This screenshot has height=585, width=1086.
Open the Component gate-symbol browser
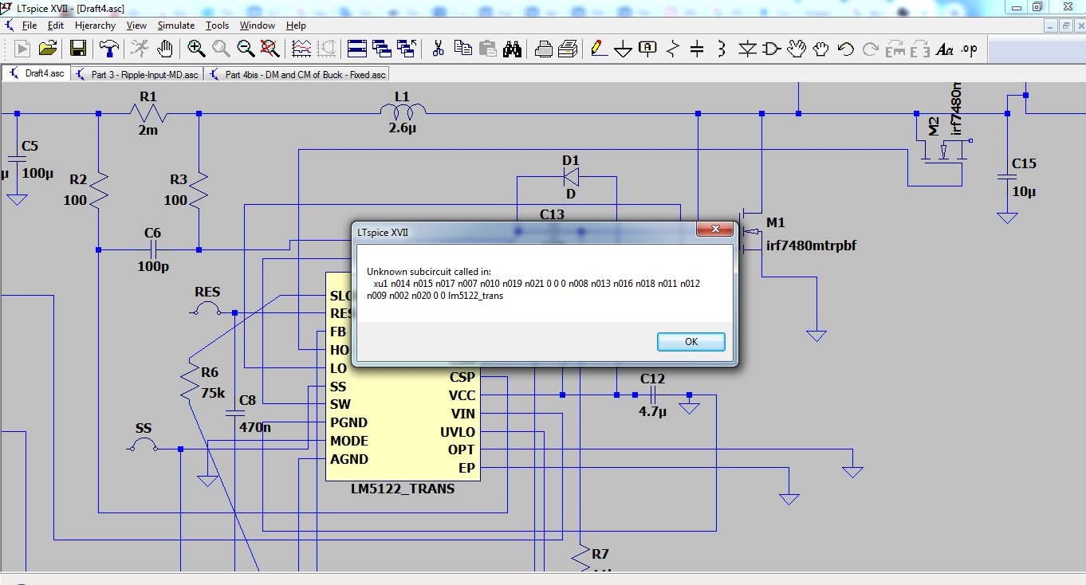(771, 49)
